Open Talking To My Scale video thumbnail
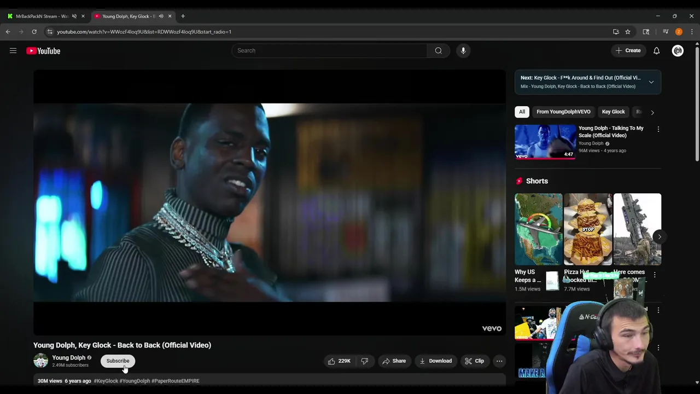Screen dimensions: 700x394 pos(545,142)
